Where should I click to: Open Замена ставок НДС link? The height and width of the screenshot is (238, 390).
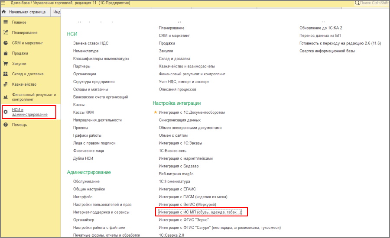coord(91,43)
